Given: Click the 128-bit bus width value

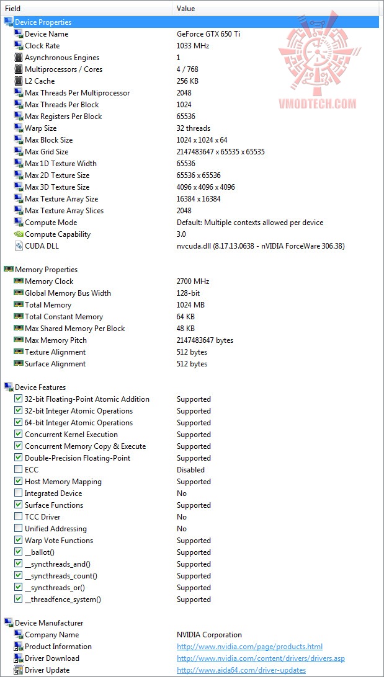Looking at the screenshot, I should 189,293.
